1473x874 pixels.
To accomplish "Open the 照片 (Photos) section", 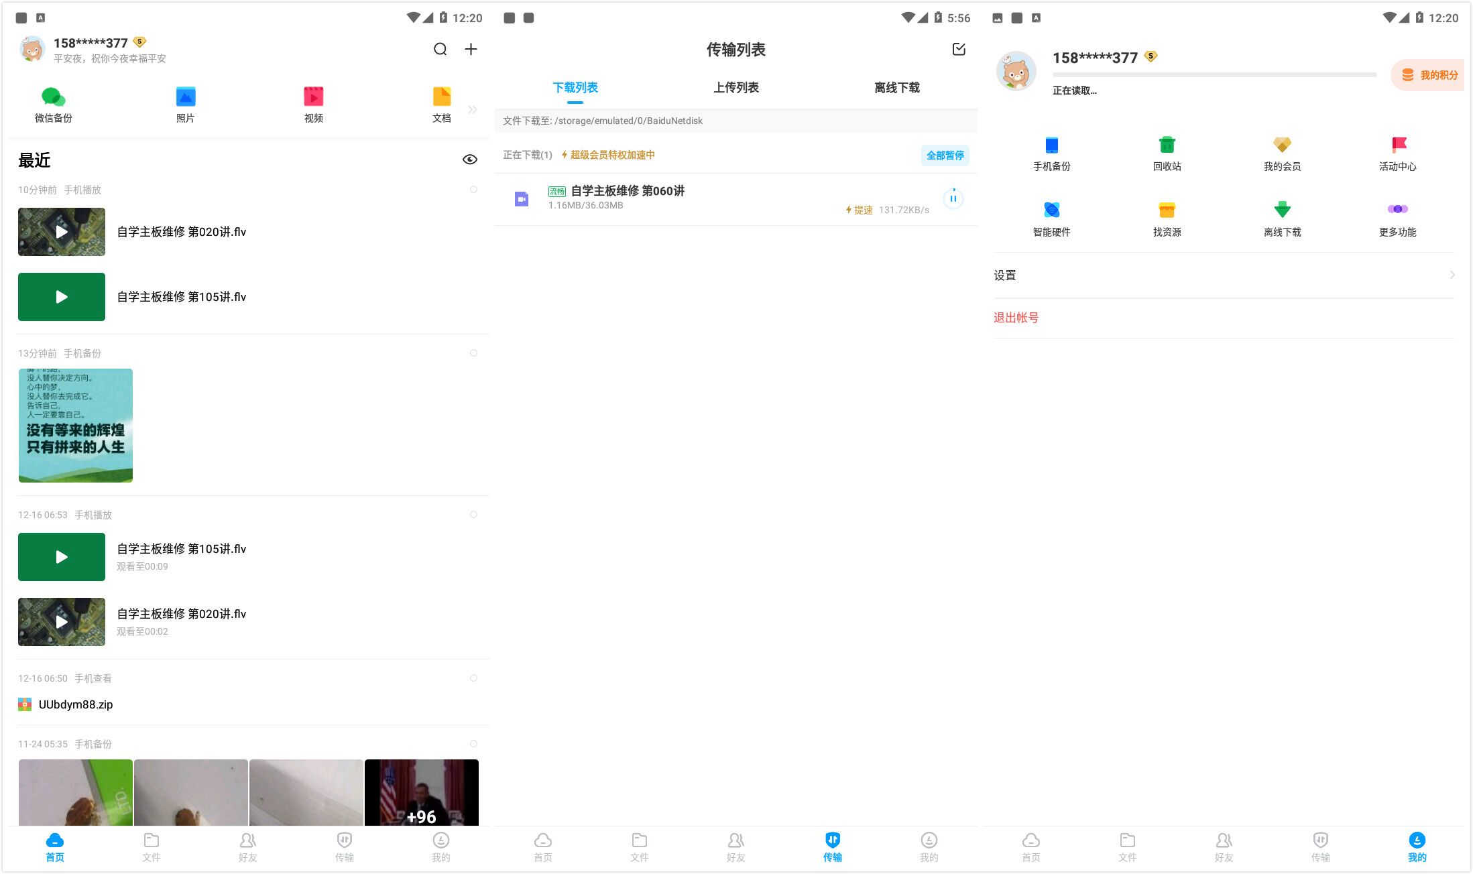I will [x=185, y=104].
